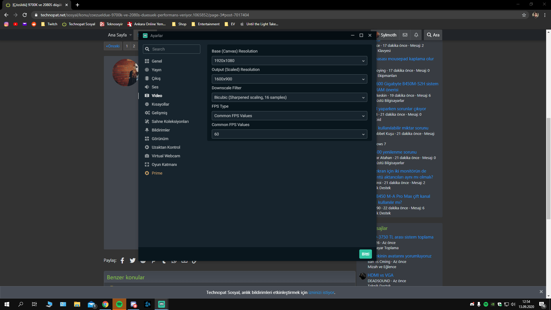Switch to Kısayollar settings section
The height and width of the screenshot is (310, 551).
click(160, 104)
